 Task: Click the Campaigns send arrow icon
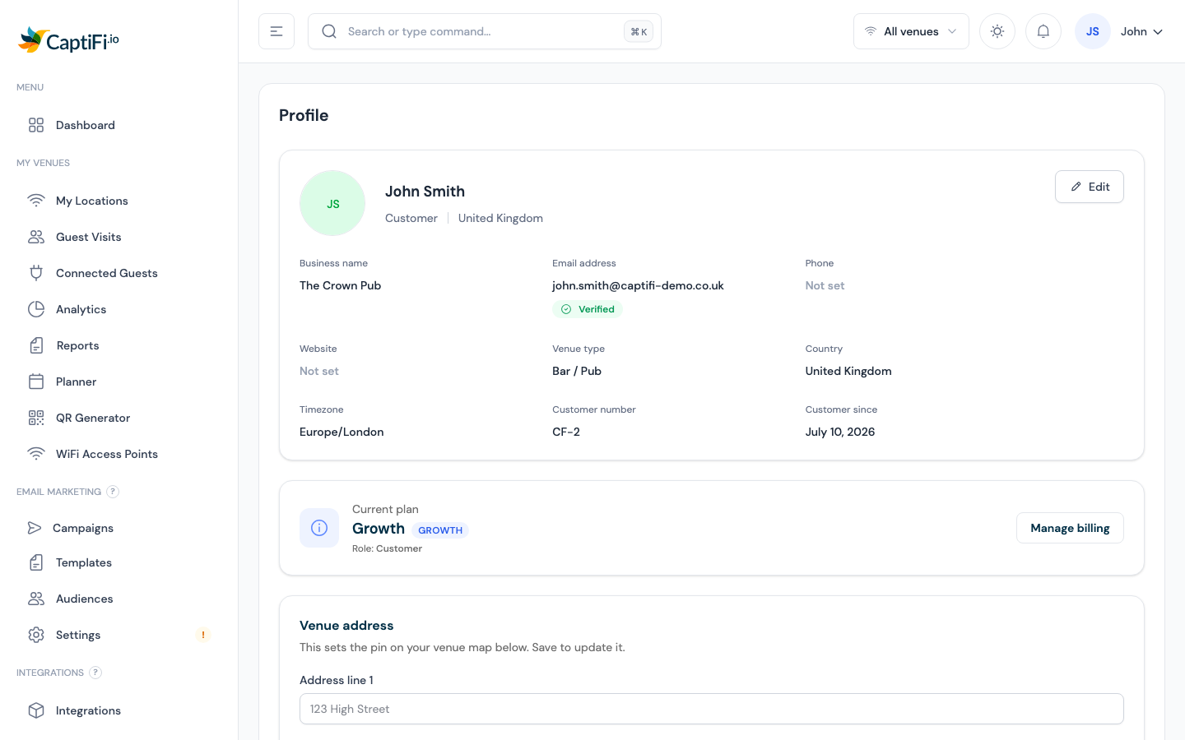(35, 528)
